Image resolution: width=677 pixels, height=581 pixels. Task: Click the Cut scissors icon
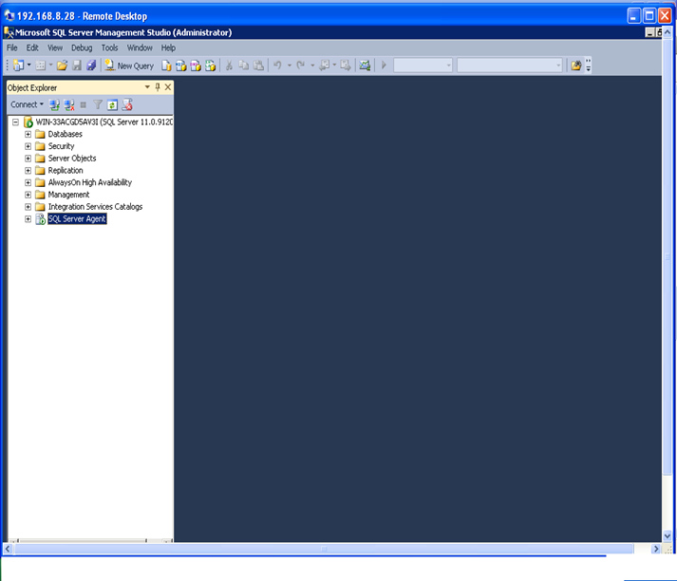[229, 66]
